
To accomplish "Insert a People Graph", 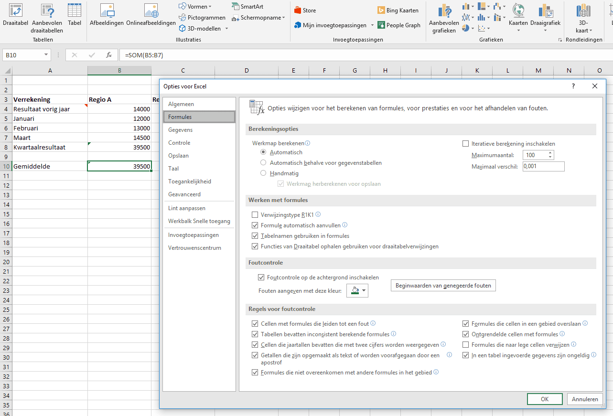I will click(x=398, y=25).
